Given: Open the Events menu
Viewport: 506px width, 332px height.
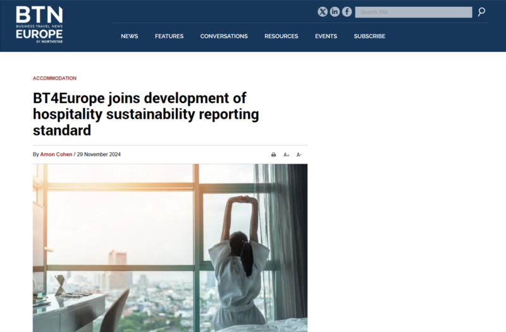Looking at the screenshot, I should [326, 36].
